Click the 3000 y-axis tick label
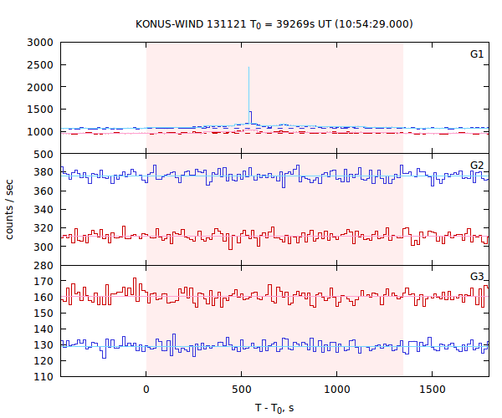This screenshot has height=418, width=502. click(40, 42)
